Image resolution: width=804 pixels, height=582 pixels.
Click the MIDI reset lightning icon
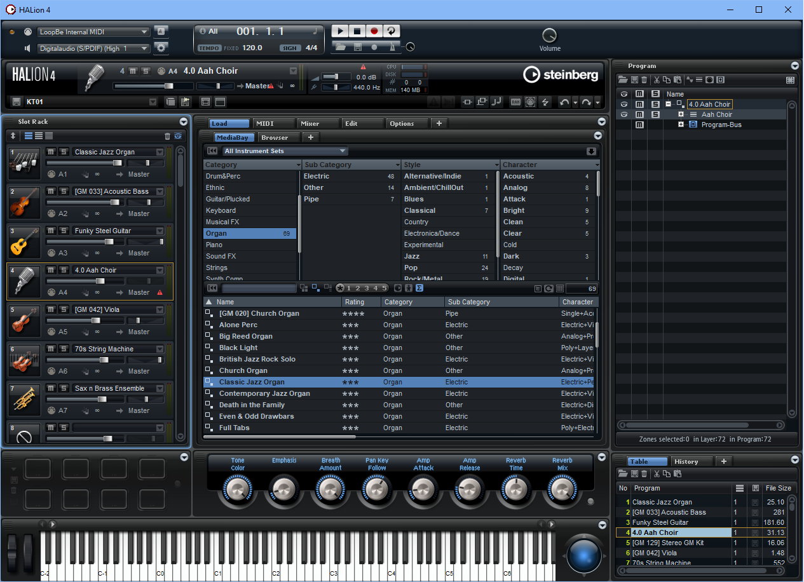click(x=545, y=102)
